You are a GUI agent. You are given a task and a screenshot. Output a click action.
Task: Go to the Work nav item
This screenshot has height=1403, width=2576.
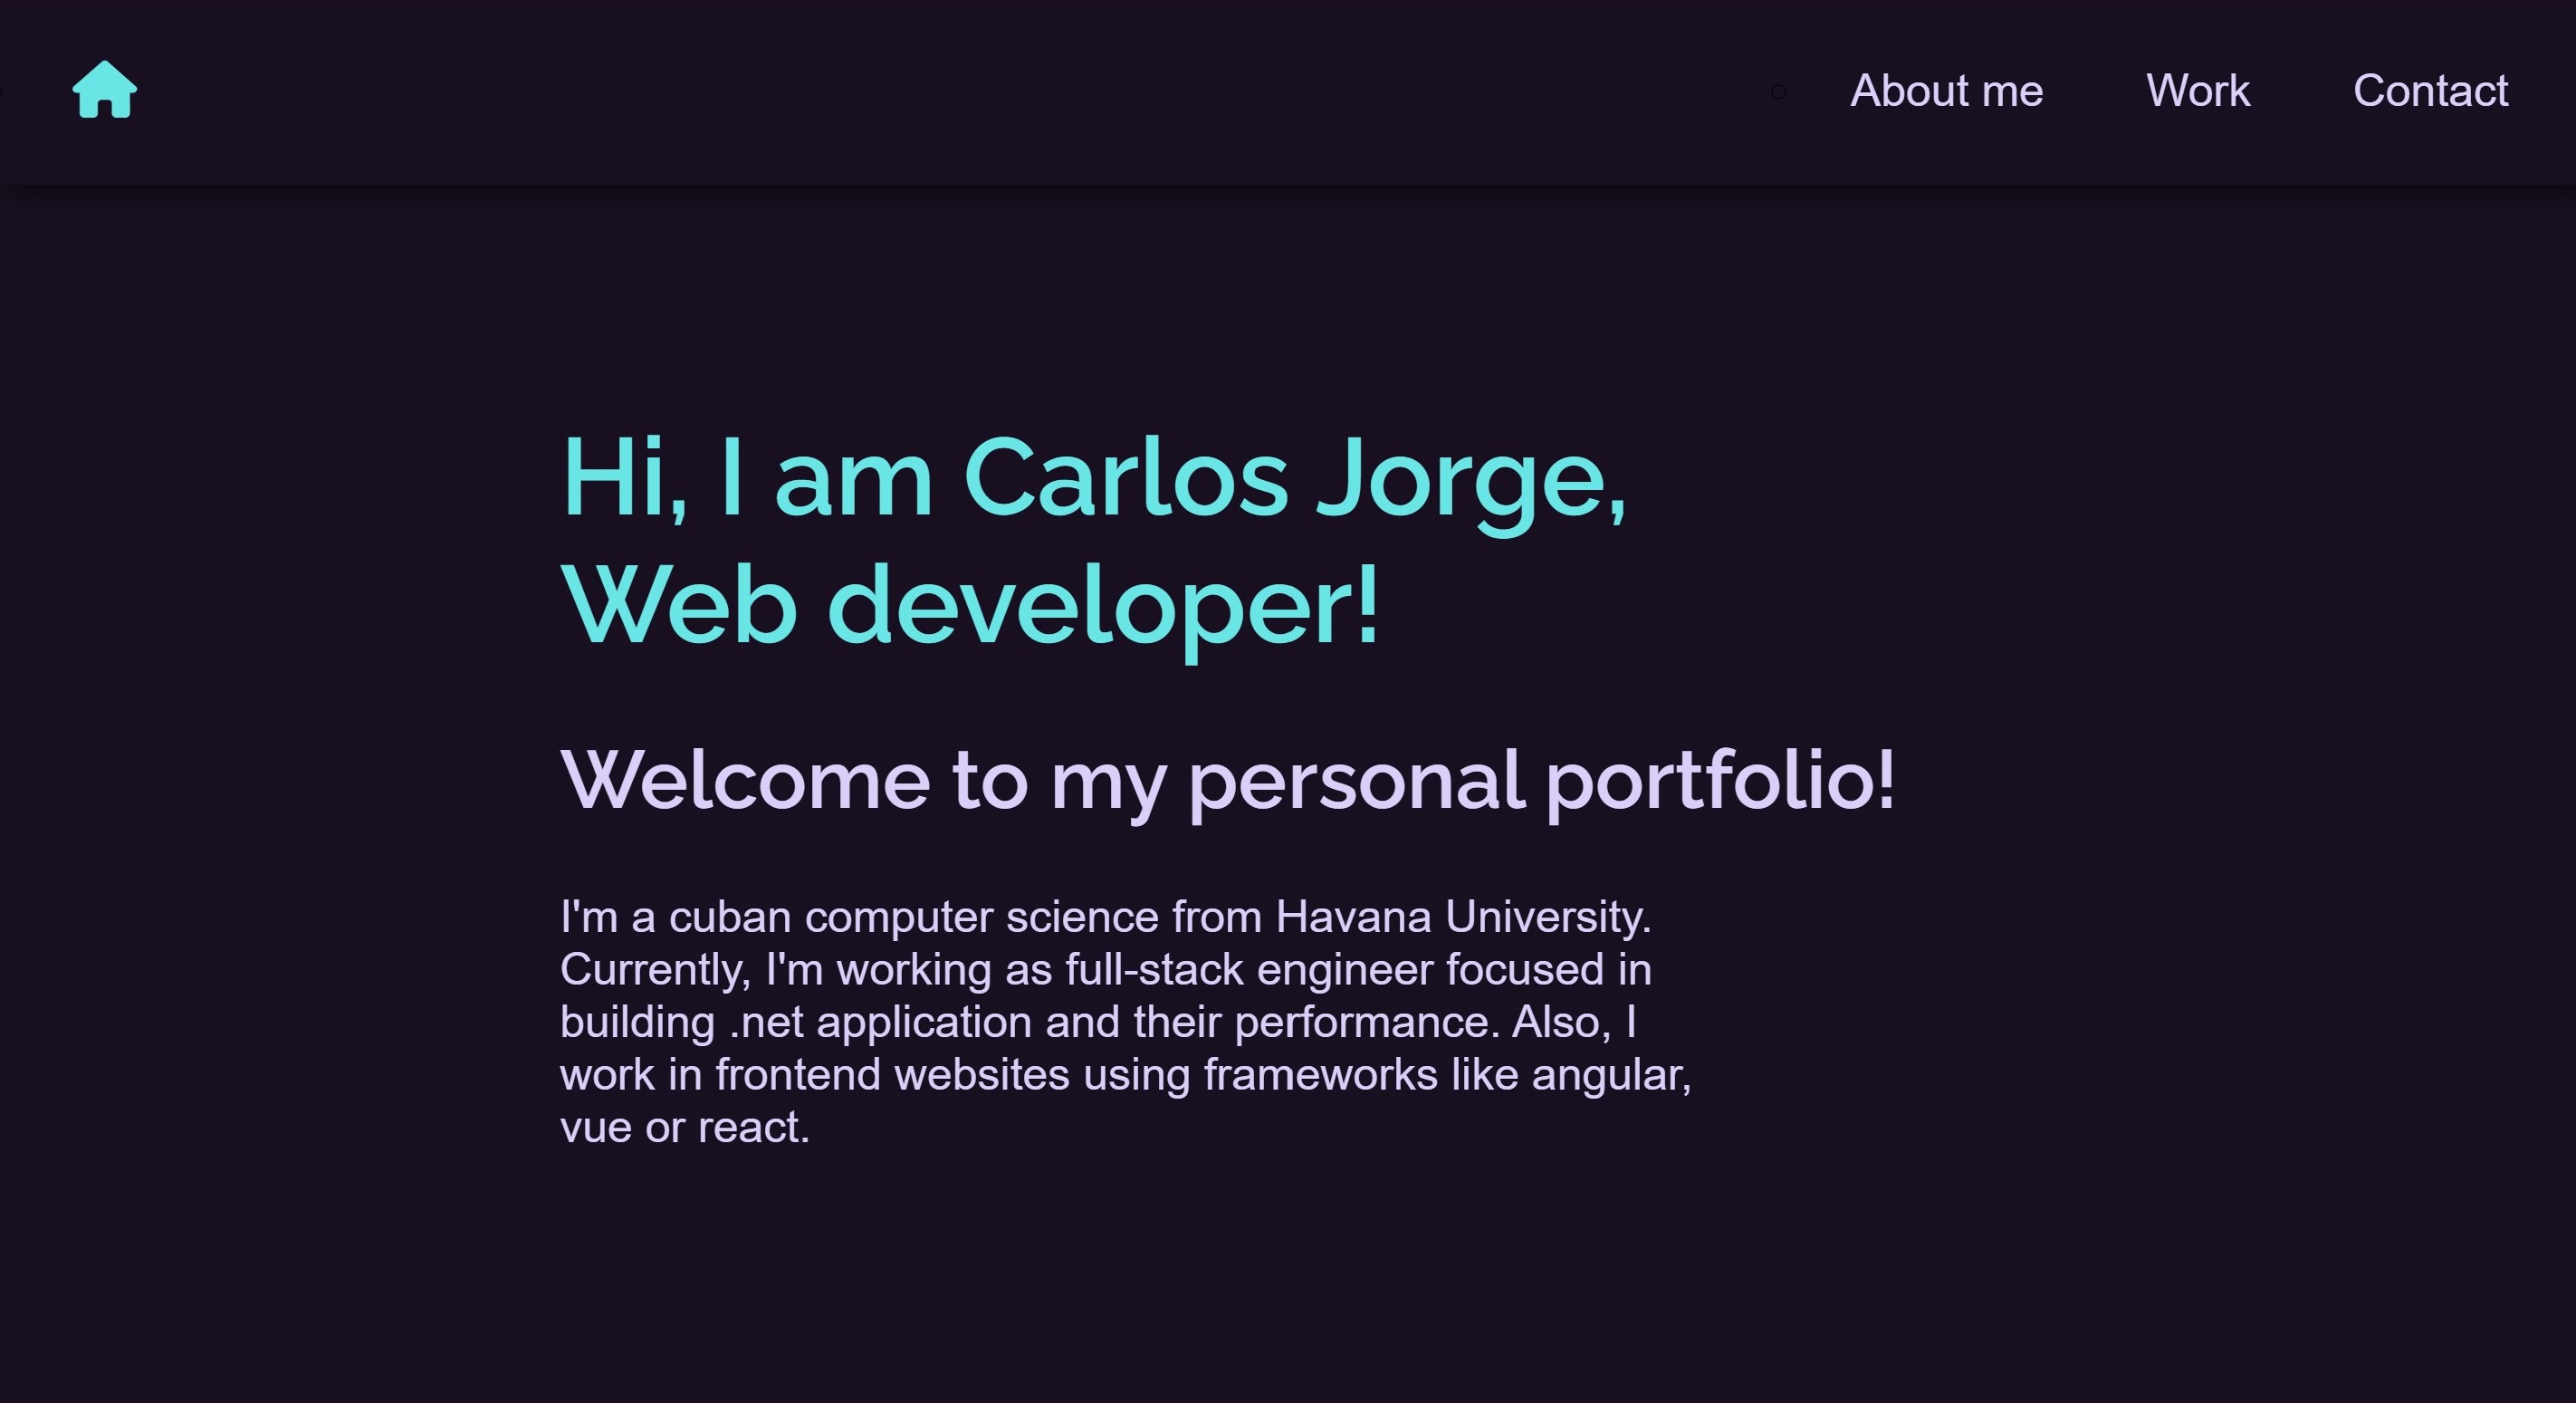[2197, 91]
